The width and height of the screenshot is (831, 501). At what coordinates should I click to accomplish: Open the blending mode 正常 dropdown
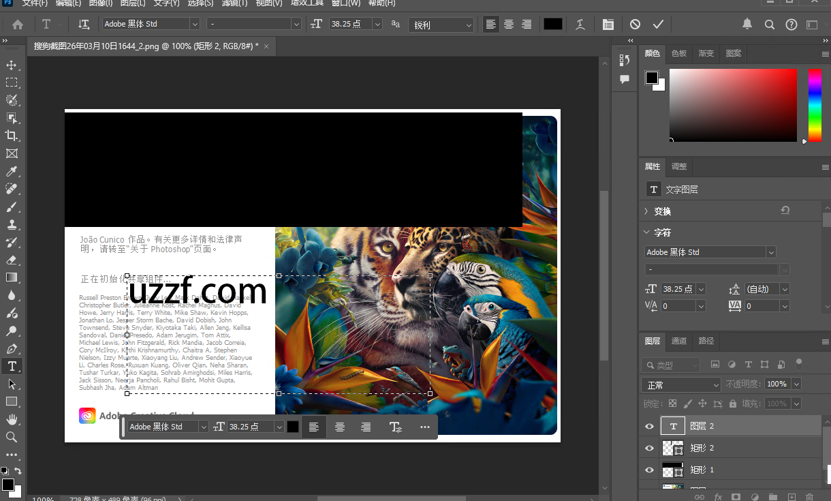point(680,384)
